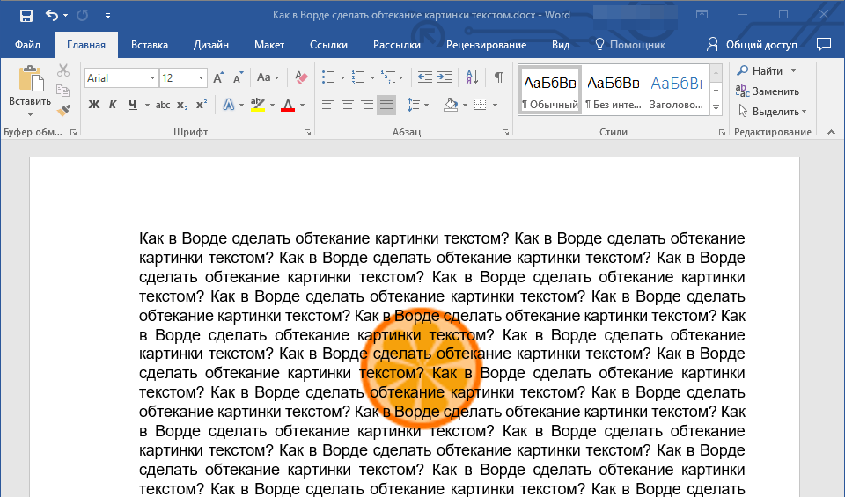Increase font size with enlarge A icon
This screenshot has height=497, width=845.
(x=219, y=77)
